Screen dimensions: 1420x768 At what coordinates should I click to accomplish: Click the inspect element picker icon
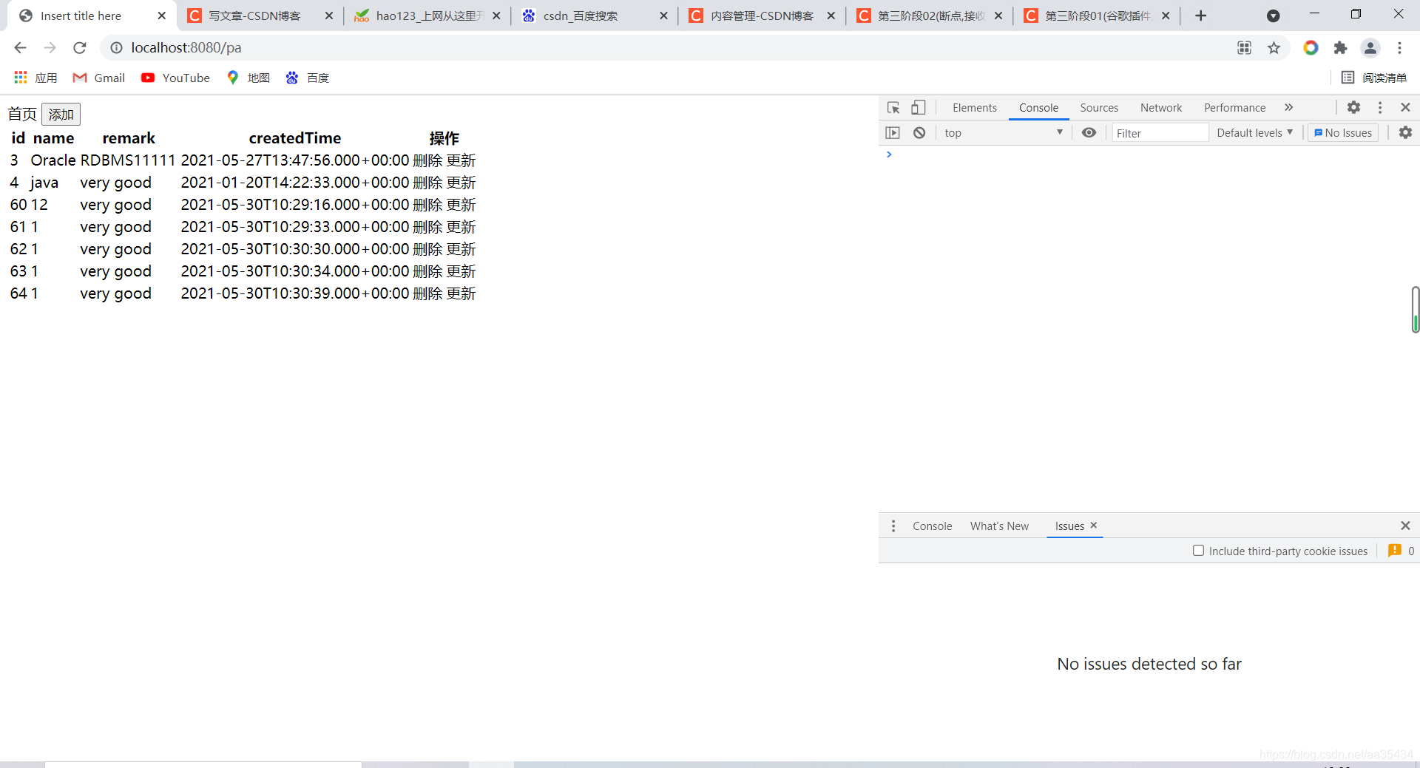pos(893,108)
